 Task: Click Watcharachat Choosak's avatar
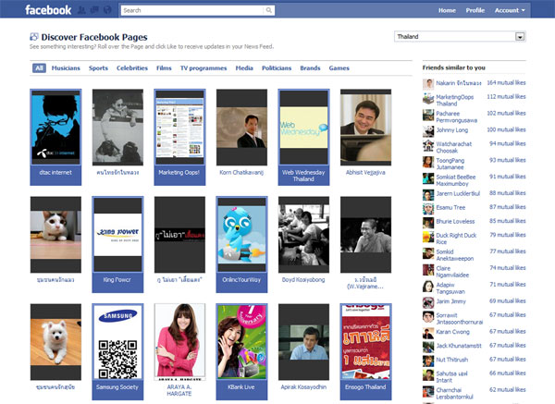(x=428, y=145)
